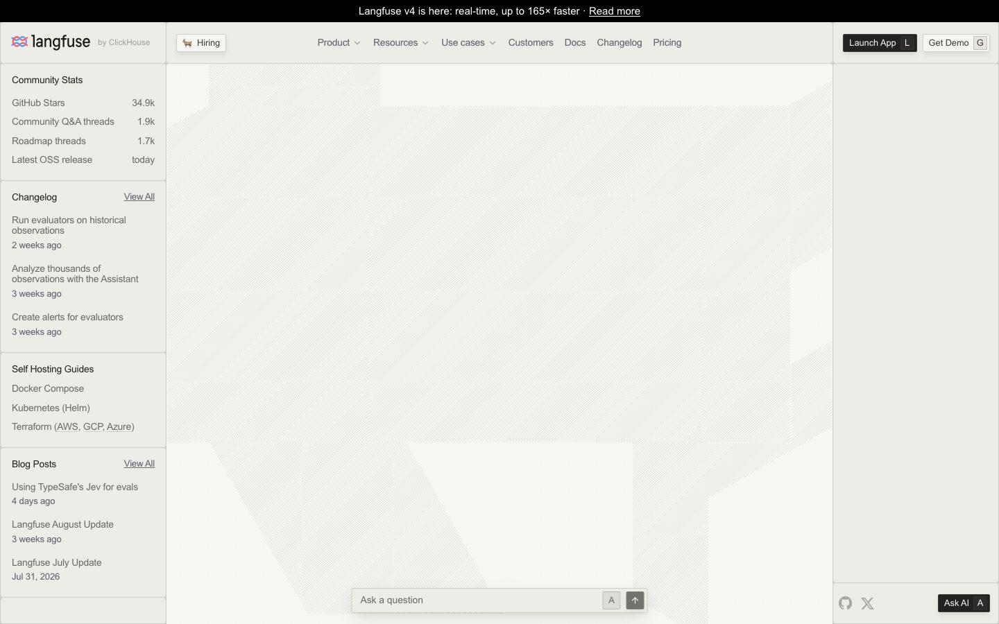Open GitHub Stars 34.9k stat

tap(83, 103)
